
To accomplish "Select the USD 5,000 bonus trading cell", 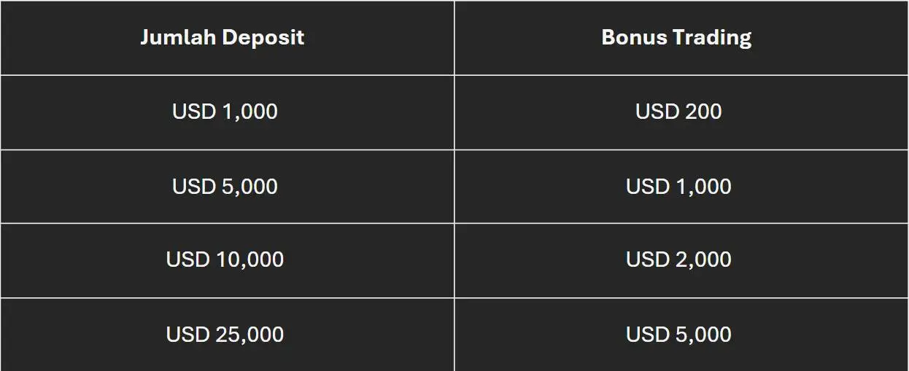I will pos(681,335).
